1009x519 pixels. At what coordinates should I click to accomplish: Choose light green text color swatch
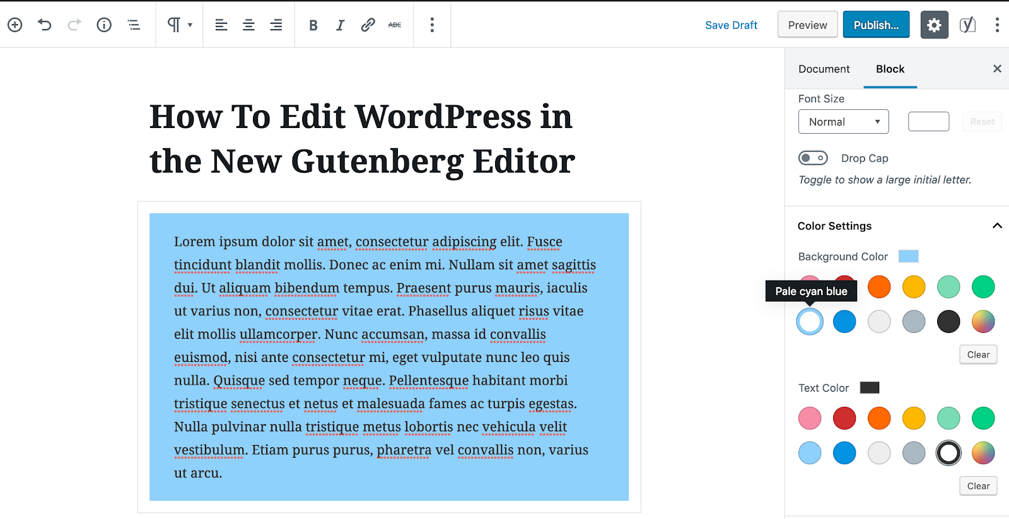coord(948,418)
